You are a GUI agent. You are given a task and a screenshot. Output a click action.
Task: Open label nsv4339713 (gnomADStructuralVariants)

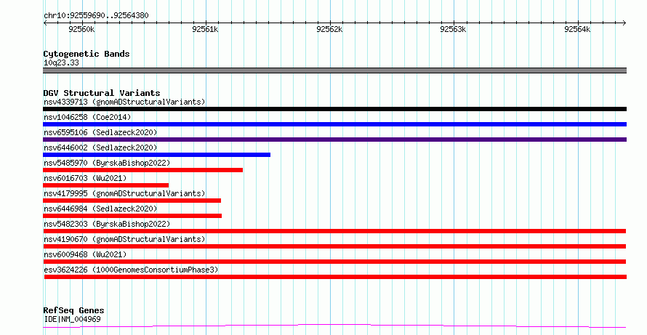124,102
